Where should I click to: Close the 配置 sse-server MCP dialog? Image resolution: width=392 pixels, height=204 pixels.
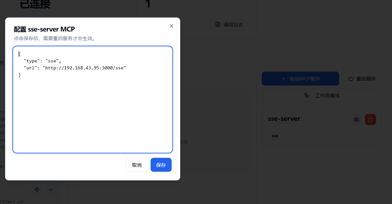click(172, 26)
